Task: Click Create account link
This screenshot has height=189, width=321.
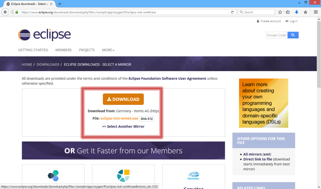Action: 269,21
